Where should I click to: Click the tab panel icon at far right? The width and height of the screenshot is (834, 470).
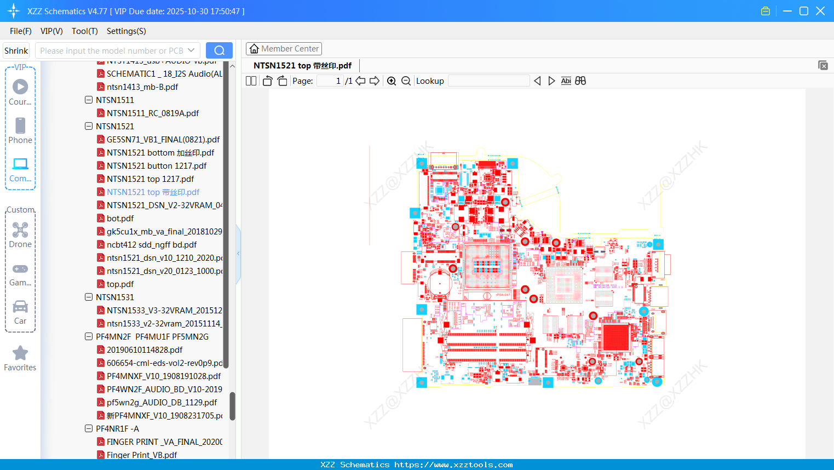pyautogui.click(x=823, y=65)
